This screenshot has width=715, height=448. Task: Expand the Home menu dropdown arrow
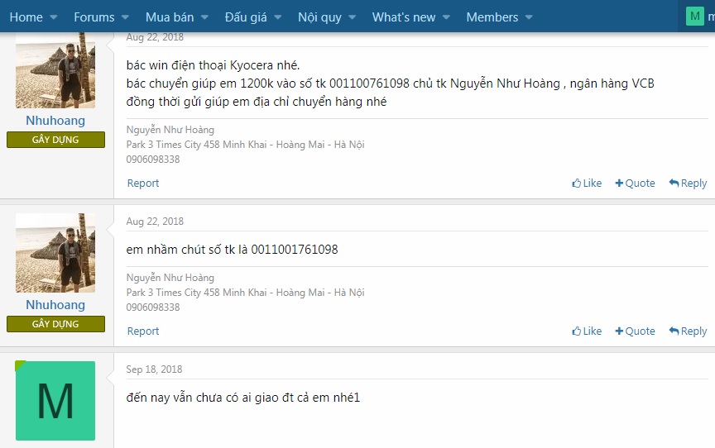[x=54, y=17]
